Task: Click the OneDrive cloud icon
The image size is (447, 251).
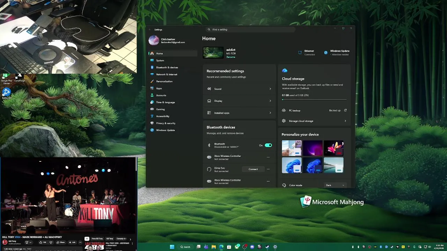Action: (285, 71)
